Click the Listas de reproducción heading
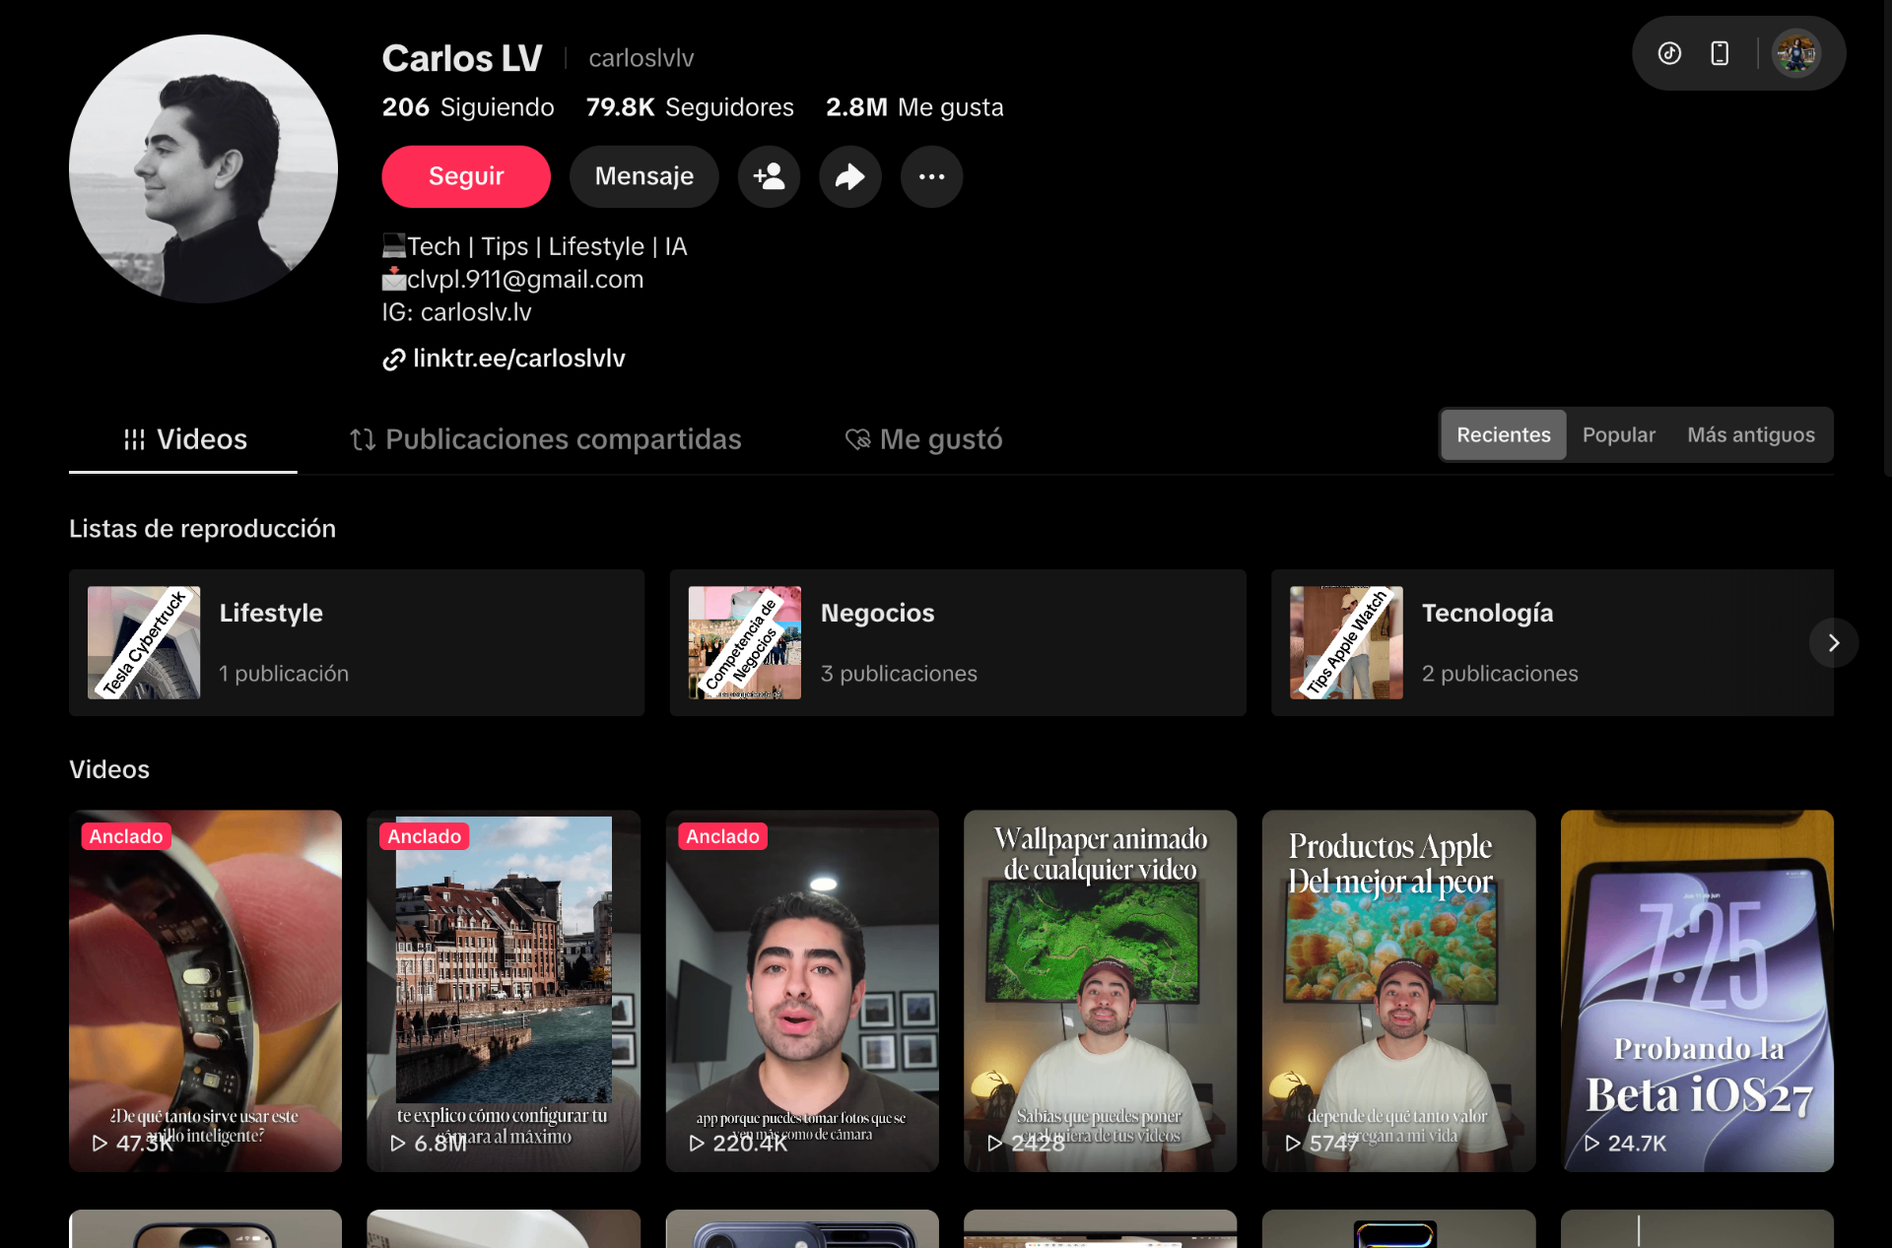Viewport: 1892px width, 1248px height. pyautogui.click(x=202, y=529)
